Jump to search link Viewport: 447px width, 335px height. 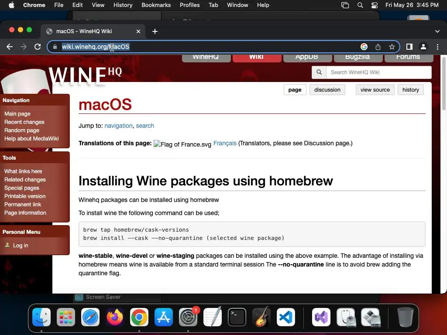pos(145,126)
